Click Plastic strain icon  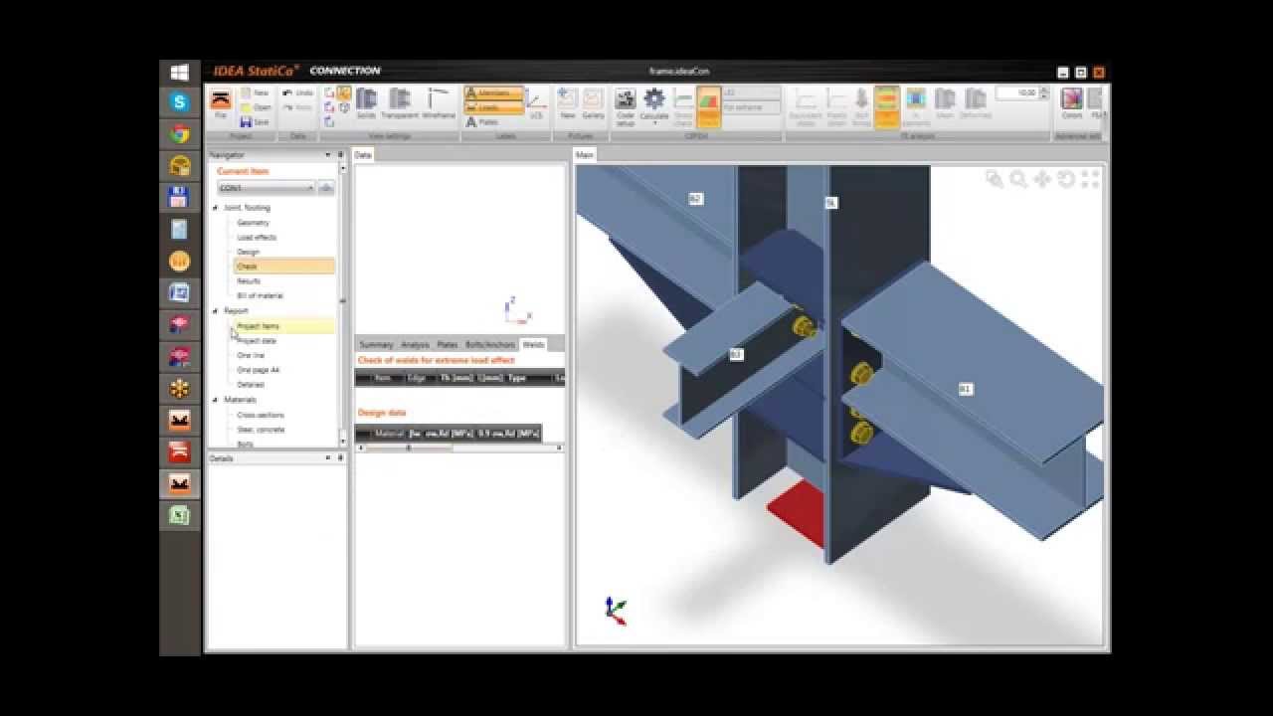click(837, 105)
